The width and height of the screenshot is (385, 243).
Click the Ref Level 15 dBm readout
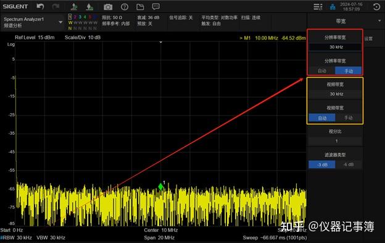click(x=35, y=37)
